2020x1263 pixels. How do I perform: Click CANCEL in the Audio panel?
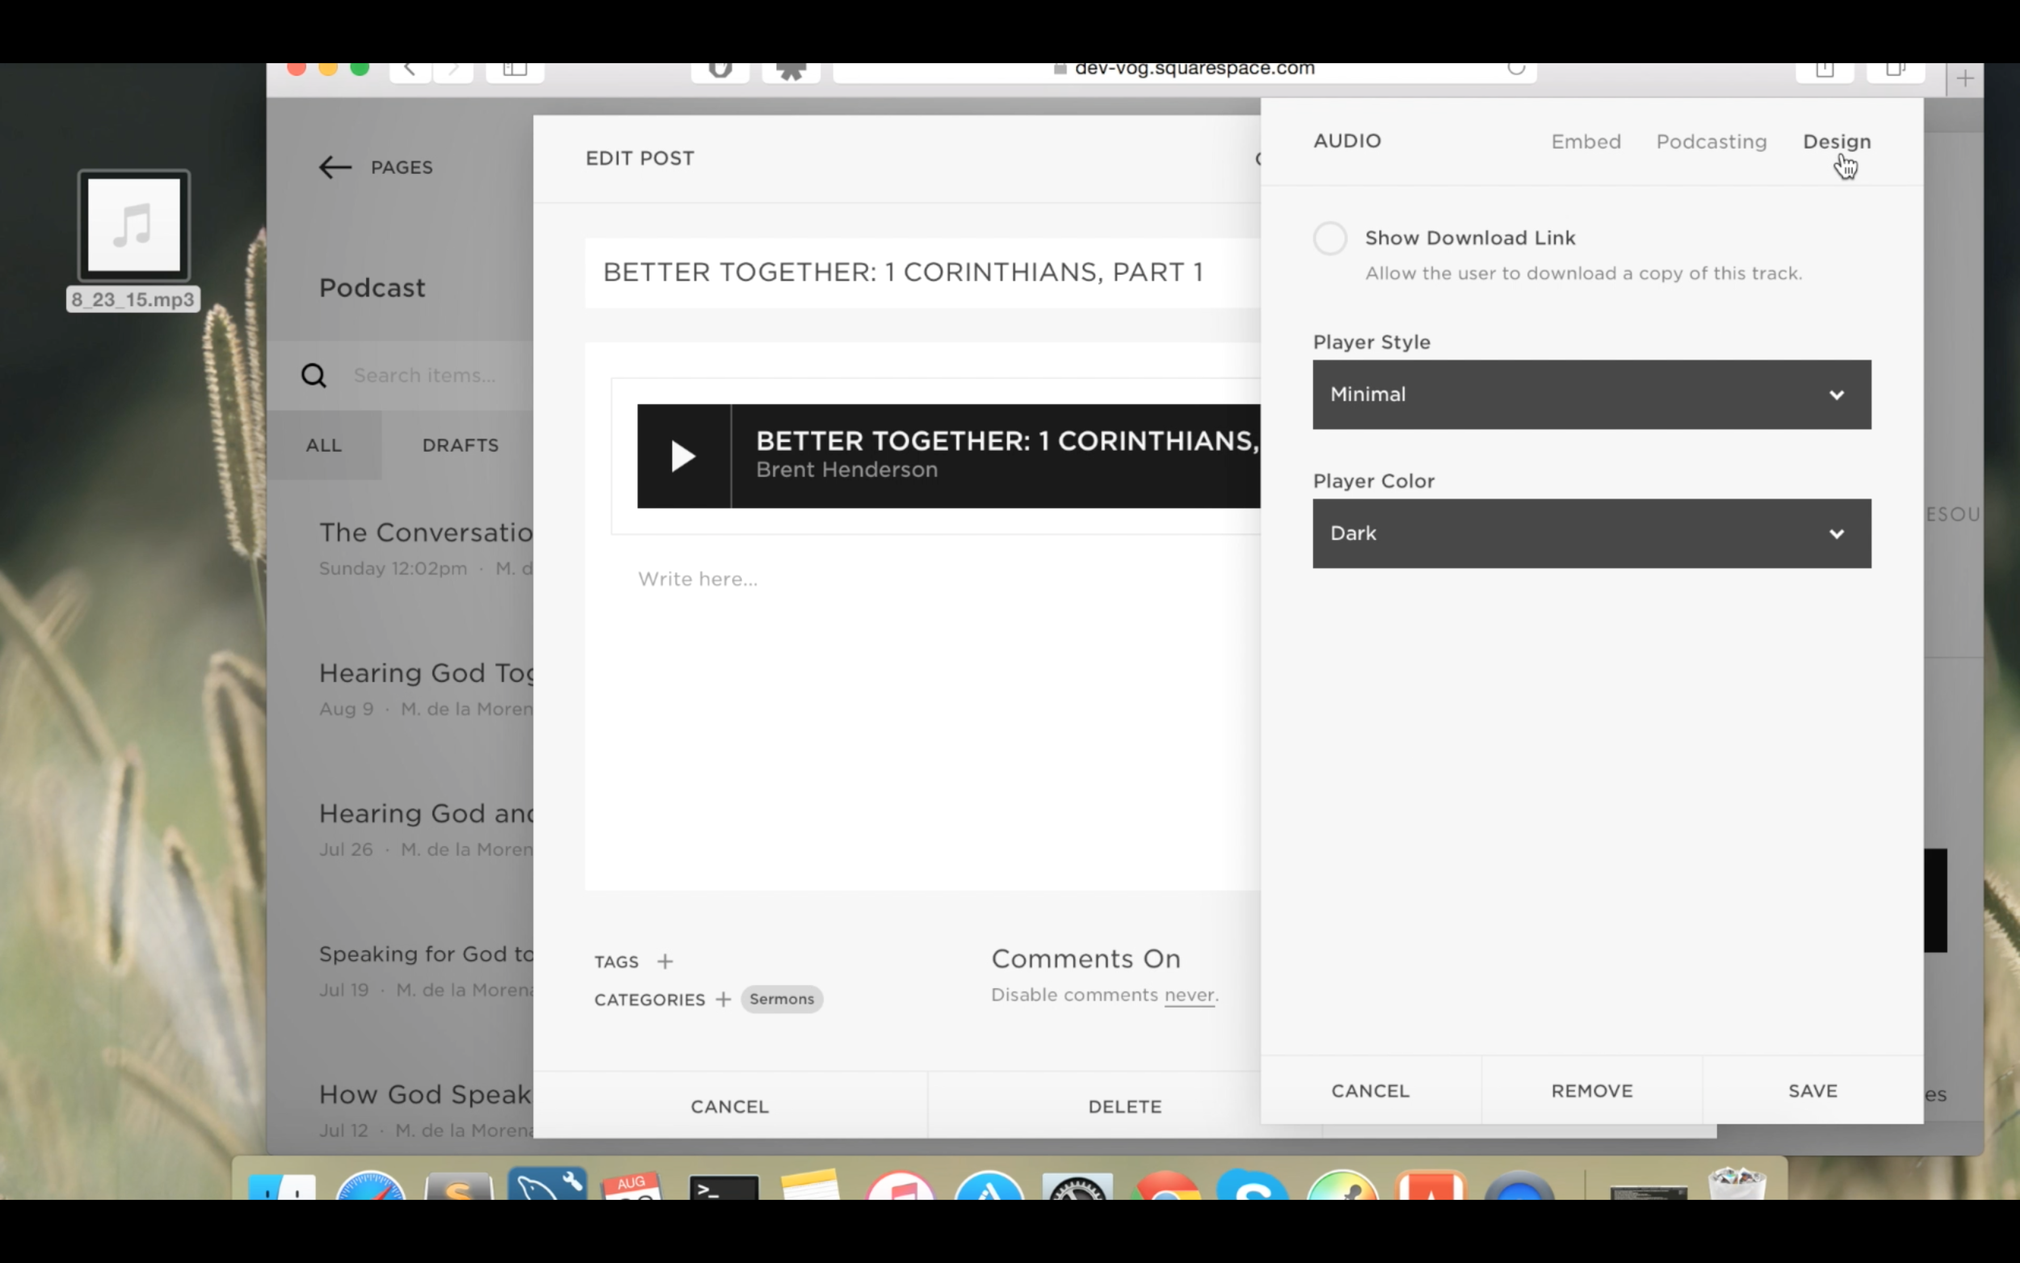pyautogui.click(x=1370, y=1091)
